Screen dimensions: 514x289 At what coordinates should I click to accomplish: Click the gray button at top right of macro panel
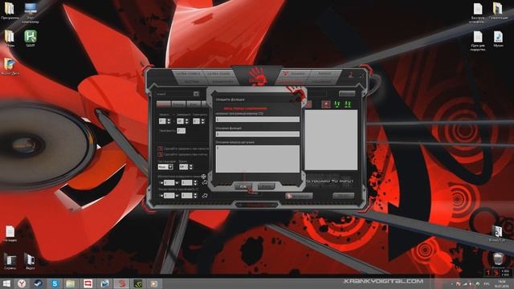pyautogui.click(x=347, y=94)
